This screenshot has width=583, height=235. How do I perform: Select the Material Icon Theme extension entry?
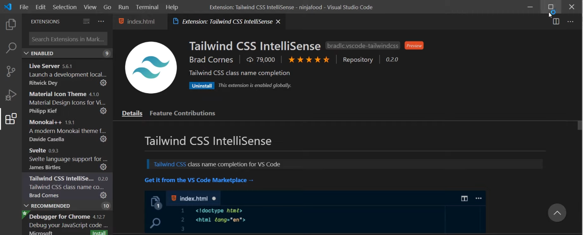[68, 102]
